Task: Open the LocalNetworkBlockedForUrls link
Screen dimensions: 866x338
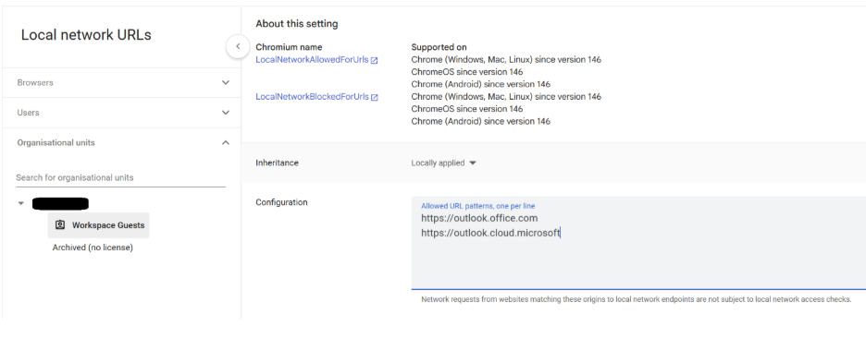Action: [312, 96]
